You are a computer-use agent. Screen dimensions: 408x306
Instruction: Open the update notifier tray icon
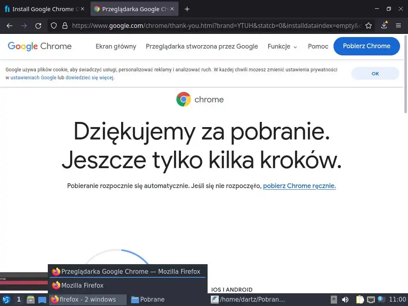click(x=381, y=299)
